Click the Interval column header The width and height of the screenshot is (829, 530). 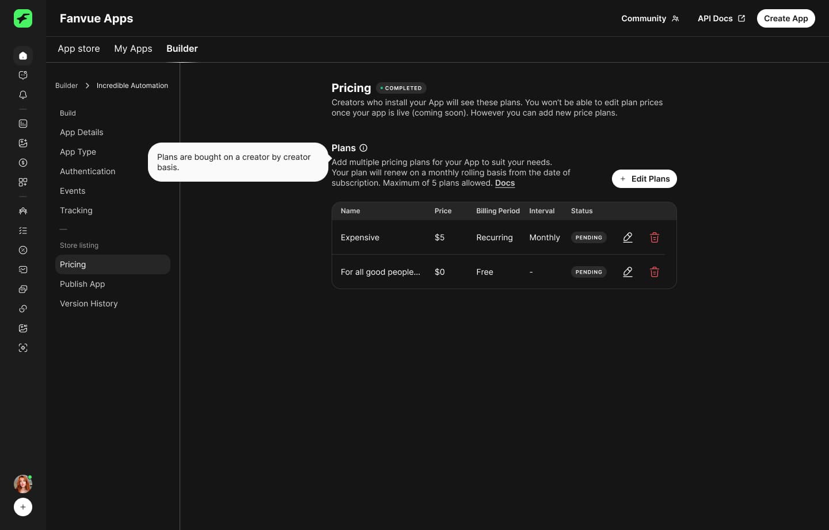tap(542, 211)
